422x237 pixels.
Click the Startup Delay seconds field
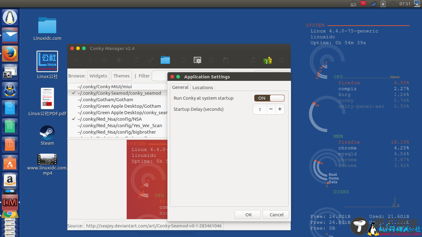pos(260,109)
